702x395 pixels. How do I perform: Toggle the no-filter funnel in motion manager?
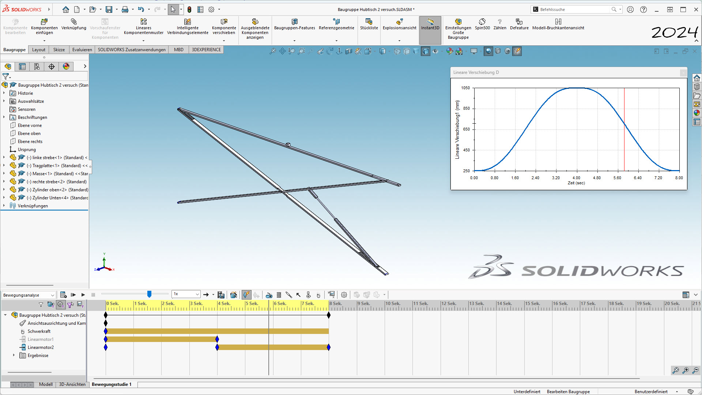click(x=41, y=304)
